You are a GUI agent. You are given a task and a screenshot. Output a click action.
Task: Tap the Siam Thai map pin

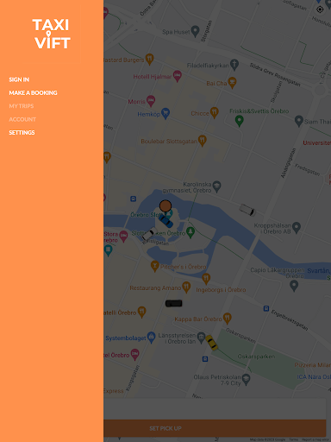tap(299, 121)
